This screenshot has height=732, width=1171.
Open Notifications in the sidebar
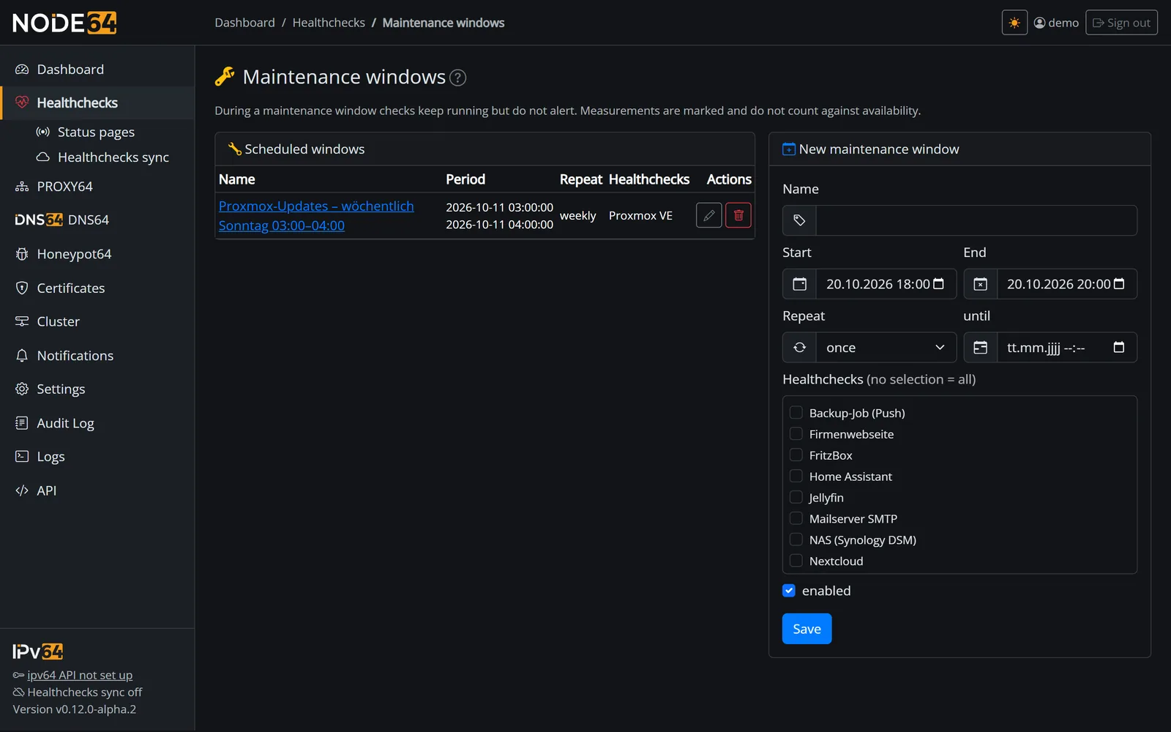(x=97, y=356)
